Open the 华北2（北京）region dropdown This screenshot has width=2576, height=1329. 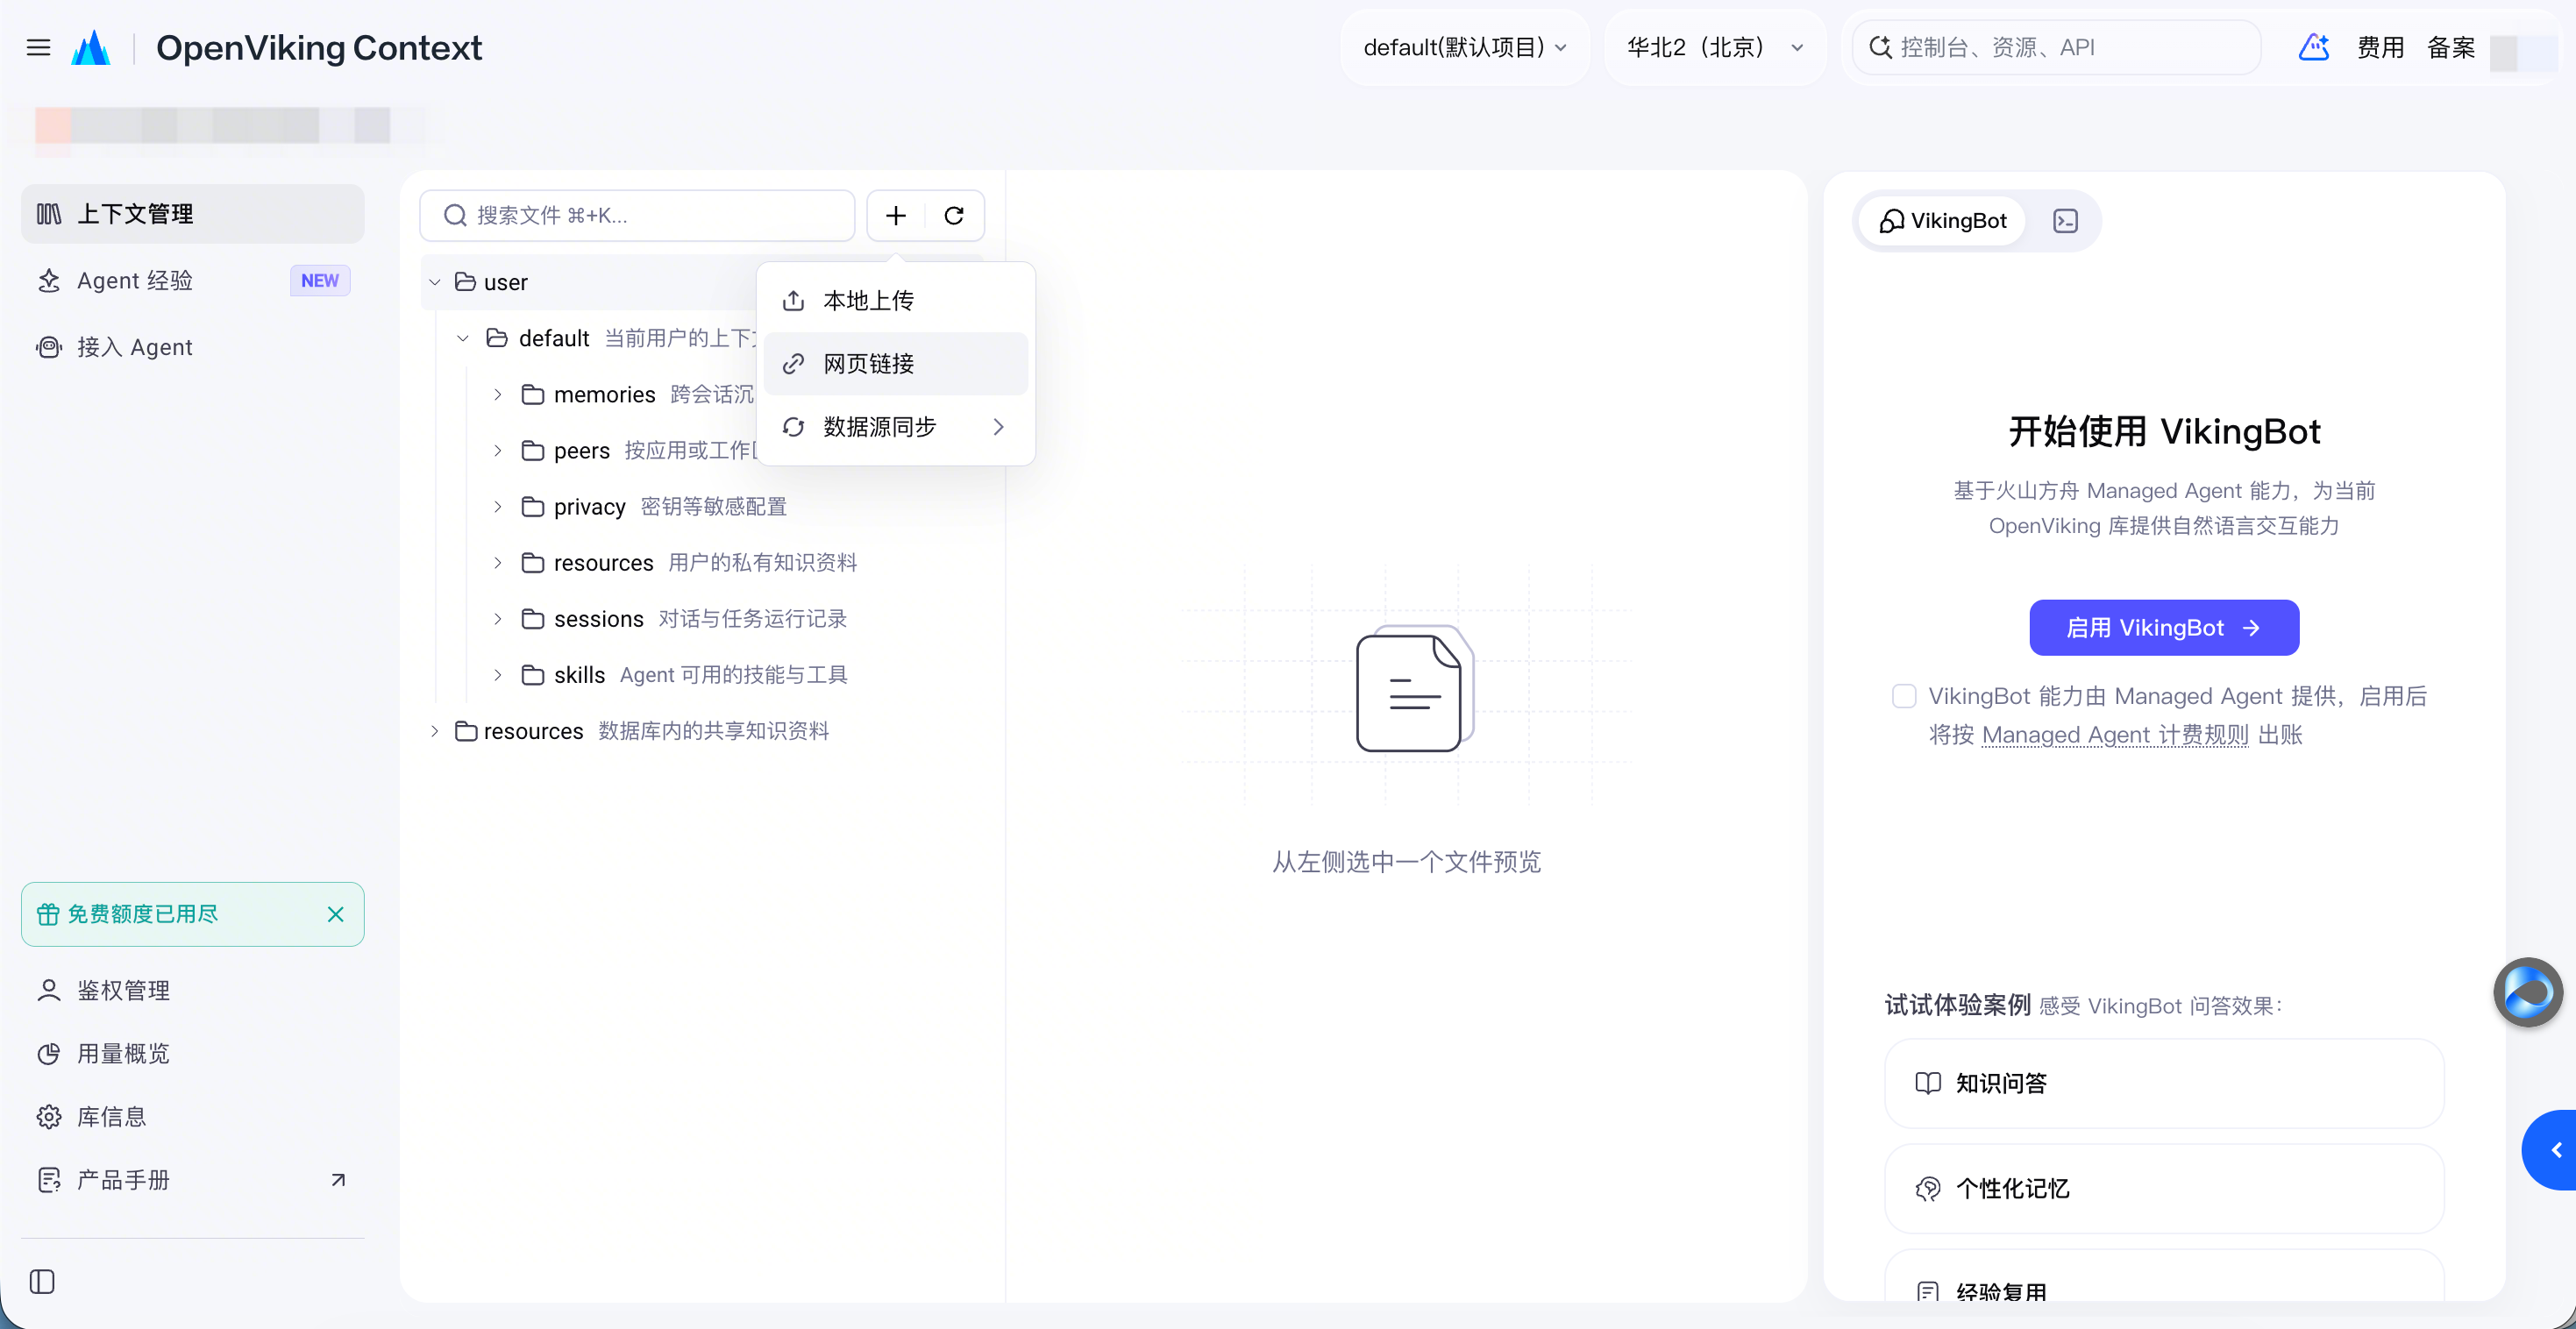click(1715, 47)
